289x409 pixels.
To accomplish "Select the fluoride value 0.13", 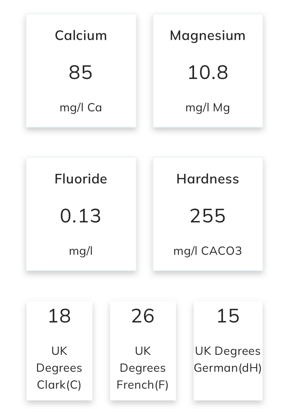I will [x=80, y=216].
